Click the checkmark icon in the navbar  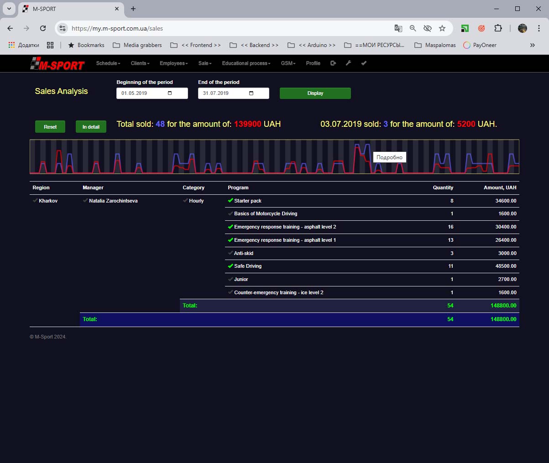[x=364, y=63]
